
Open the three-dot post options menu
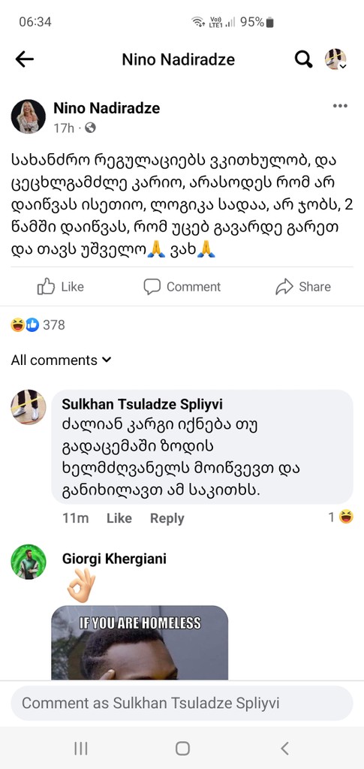point(340,106)
